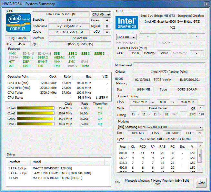Screen dimensions: 211x192
Task: Click the Intel Core i7 logo
Action: pyautogui.click(x=18, y=23)
